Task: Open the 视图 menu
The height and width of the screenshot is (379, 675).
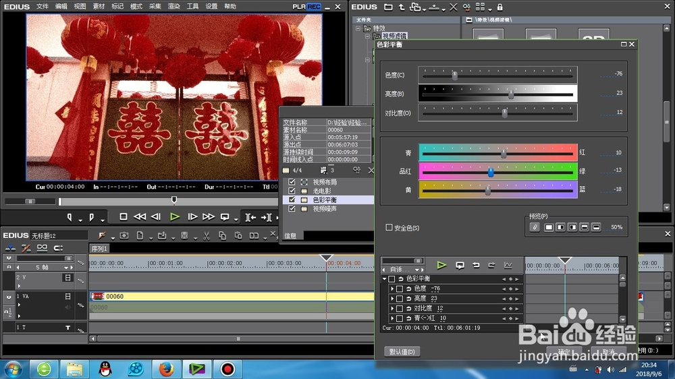Action: pos(80,7)
